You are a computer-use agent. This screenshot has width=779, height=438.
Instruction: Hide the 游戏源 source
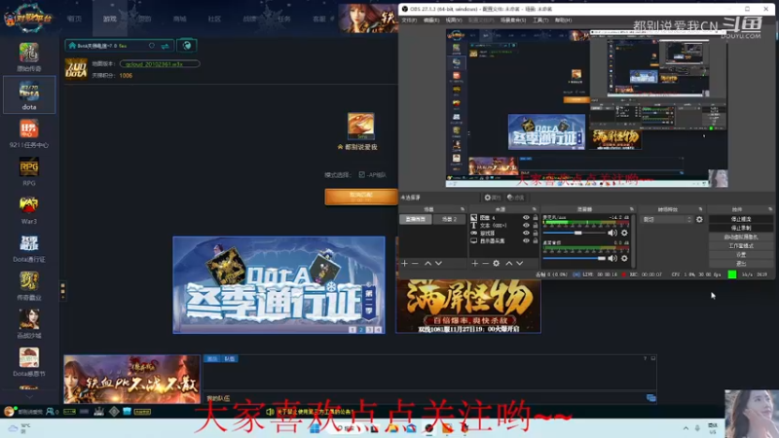[526, 233]
